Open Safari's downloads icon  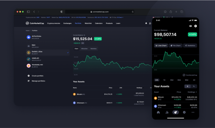[165, 12]
